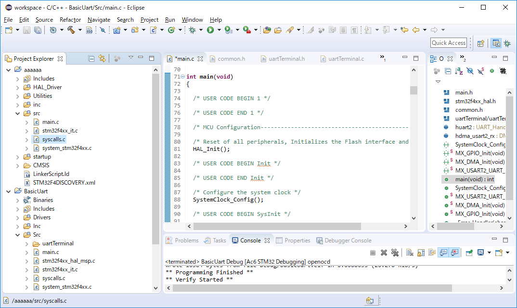The image size is (517, 308).
Task: Open the dropdown arrow next to Run button
Action: coord(219,30)
